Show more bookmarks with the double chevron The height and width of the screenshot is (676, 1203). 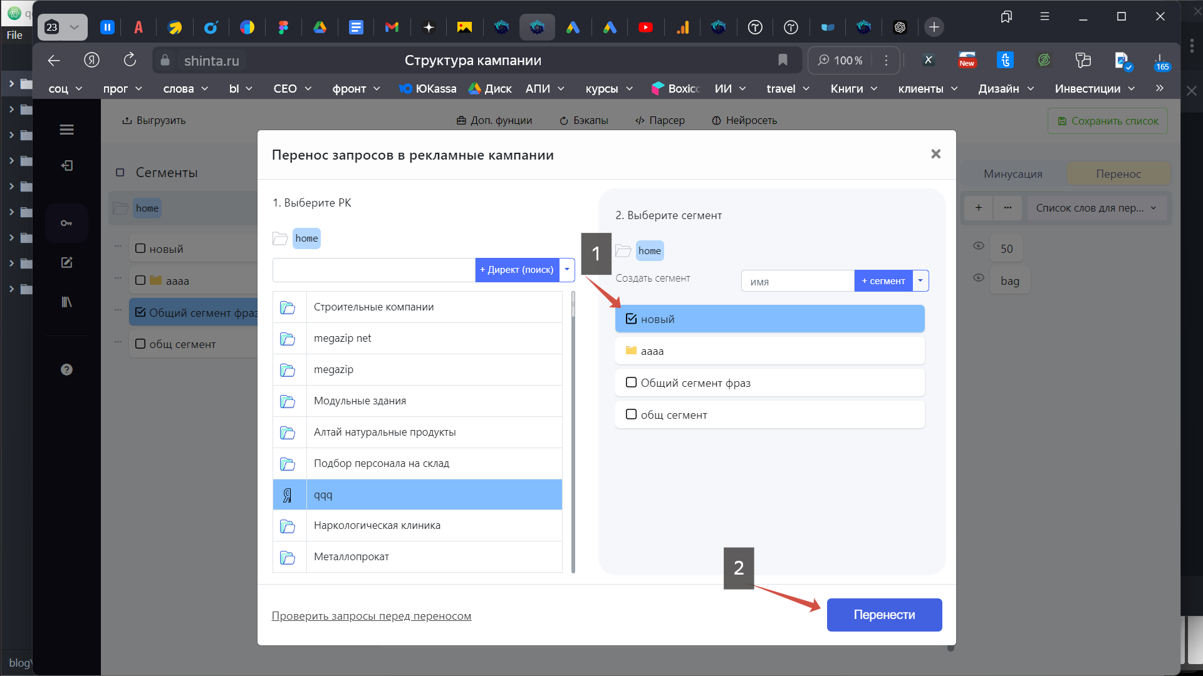[x=1160, y=88]
